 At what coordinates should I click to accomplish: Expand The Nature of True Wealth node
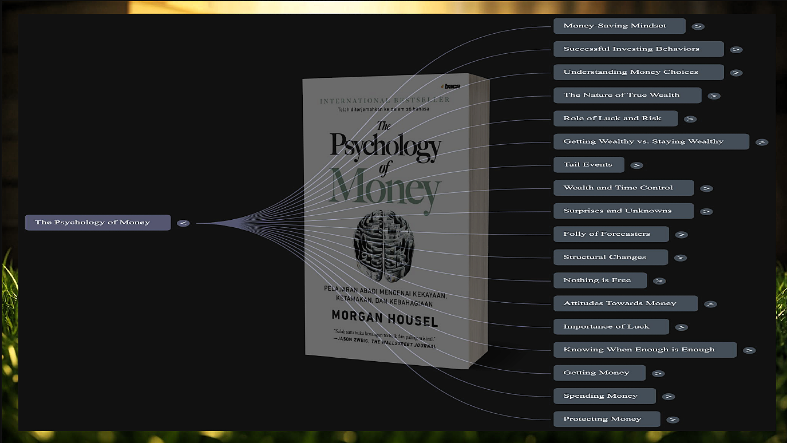714,96
